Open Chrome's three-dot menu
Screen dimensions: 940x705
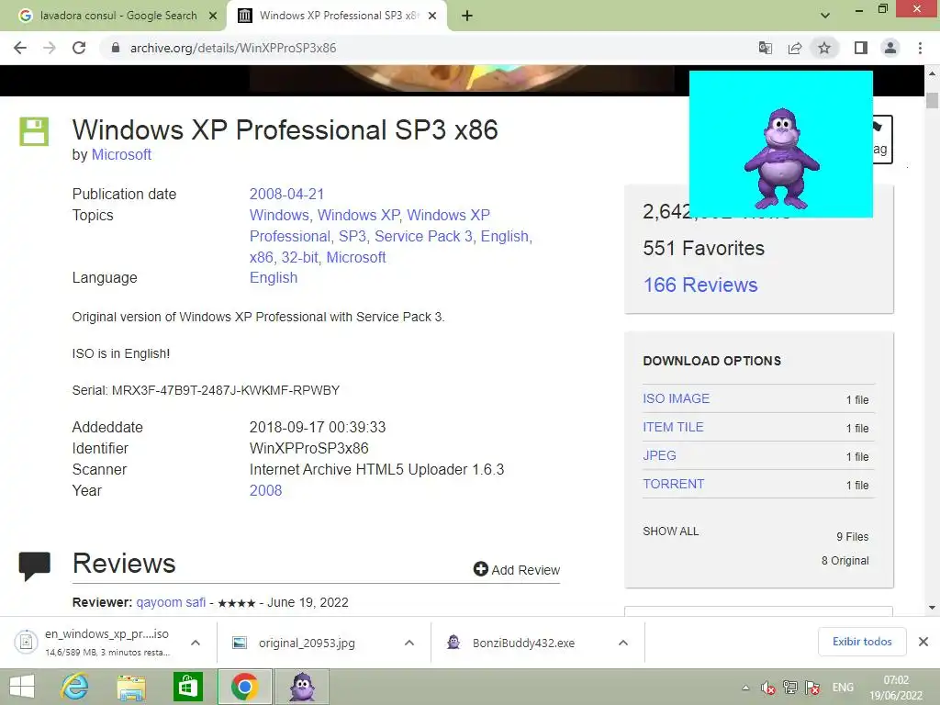tap(920, 48)
